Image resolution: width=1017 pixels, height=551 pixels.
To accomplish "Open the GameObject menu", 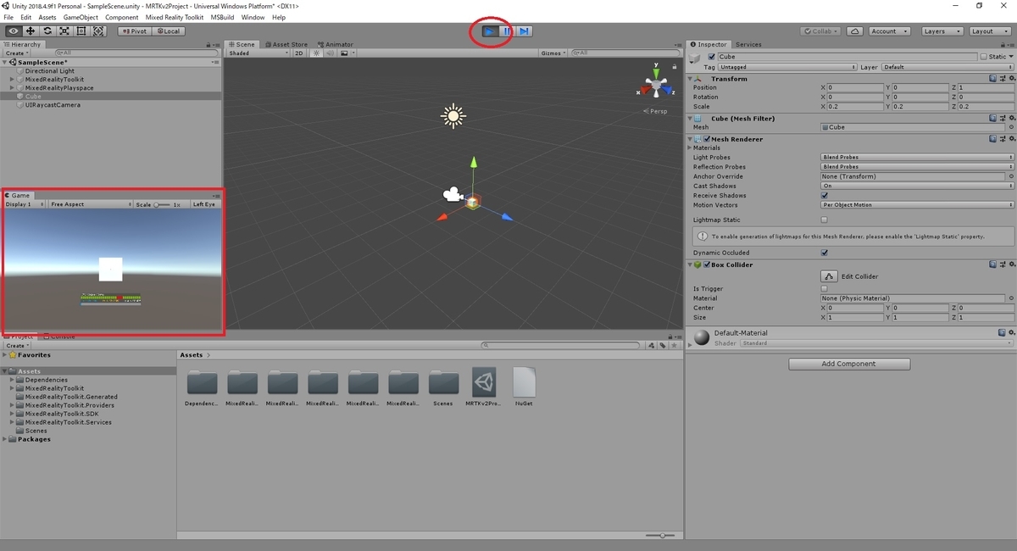I will (x=81, y=17).
